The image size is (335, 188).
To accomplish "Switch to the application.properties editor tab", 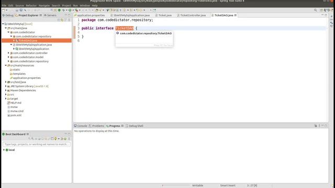I will click(x=90, y=15).
